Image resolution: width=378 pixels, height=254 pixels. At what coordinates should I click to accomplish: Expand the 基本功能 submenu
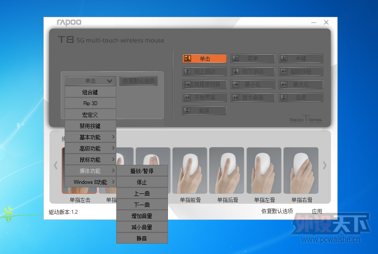[x=90, y=137]
